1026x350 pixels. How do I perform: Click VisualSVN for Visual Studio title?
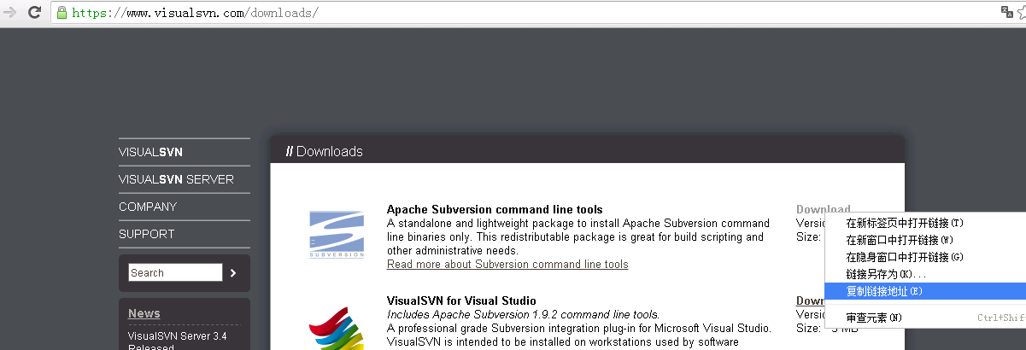pos(461,300)
